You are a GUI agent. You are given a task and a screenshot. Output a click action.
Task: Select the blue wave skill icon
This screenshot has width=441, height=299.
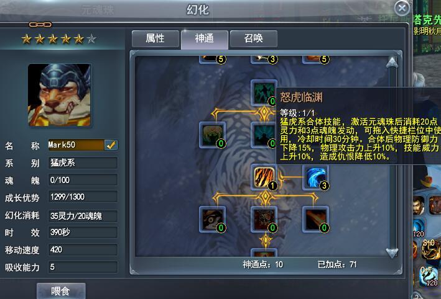pyautogui.click(x=315, y=177)
